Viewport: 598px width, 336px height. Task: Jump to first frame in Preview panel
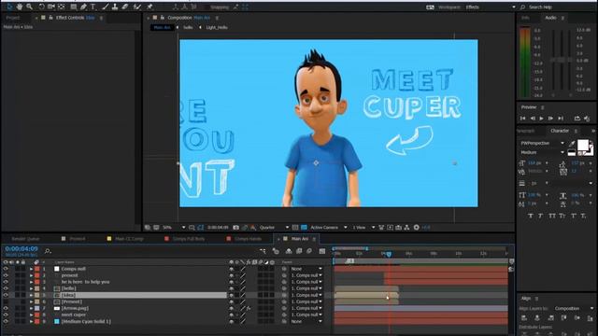click(x=523, y=119)
